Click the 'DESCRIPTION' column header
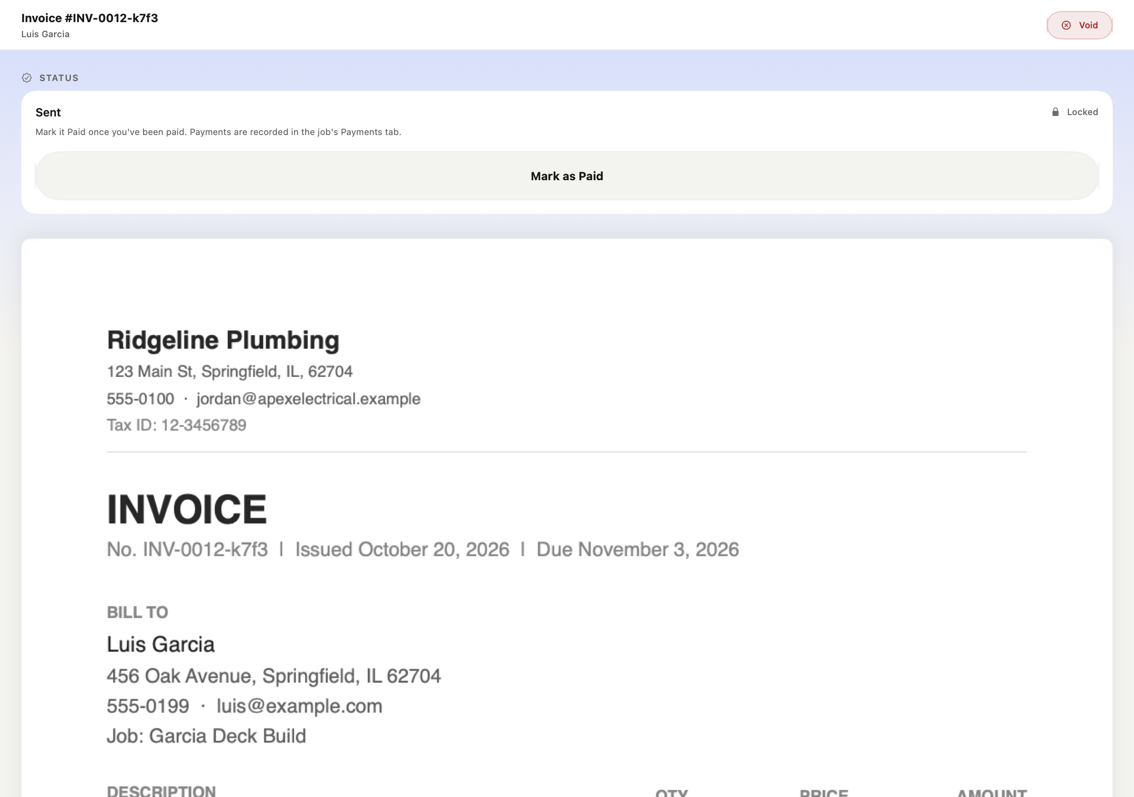The height and width of the screenshot is (797, 1134). 161,791
